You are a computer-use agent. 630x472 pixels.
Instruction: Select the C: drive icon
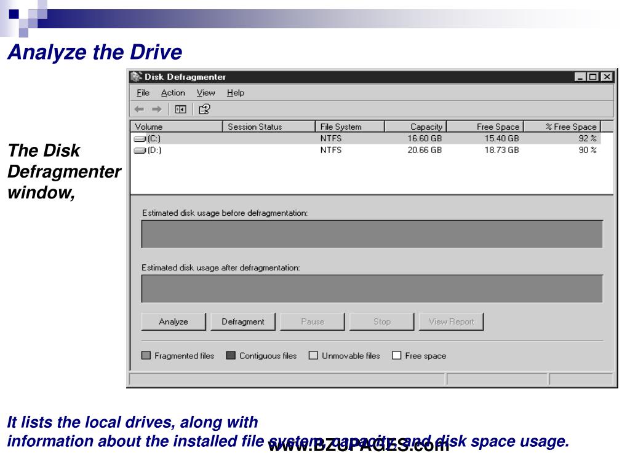tap(140, 139)
